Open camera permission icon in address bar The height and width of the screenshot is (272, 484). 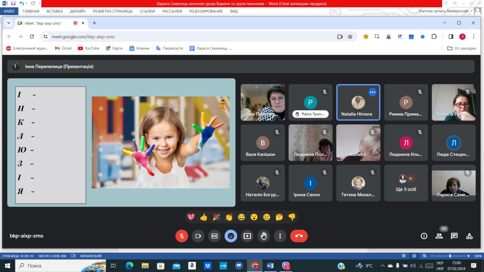pyautogui.click(x=340, y=37)
